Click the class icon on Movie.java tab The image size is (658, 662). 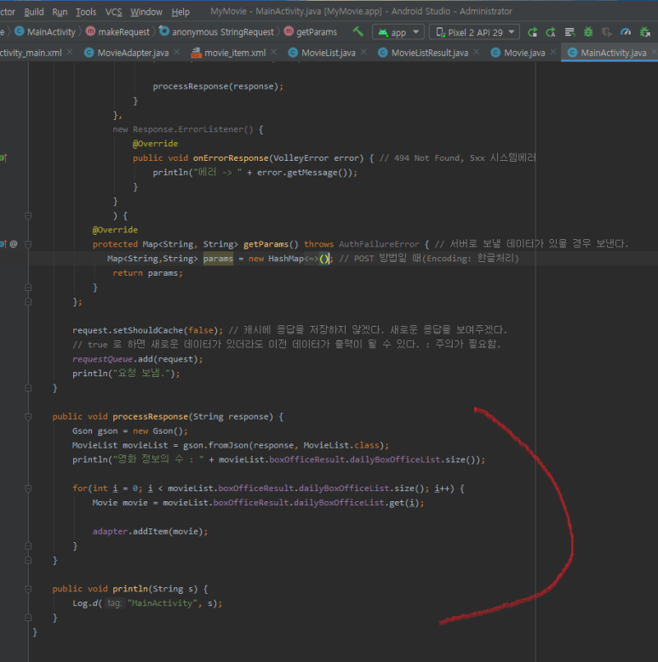coord(495,53)
